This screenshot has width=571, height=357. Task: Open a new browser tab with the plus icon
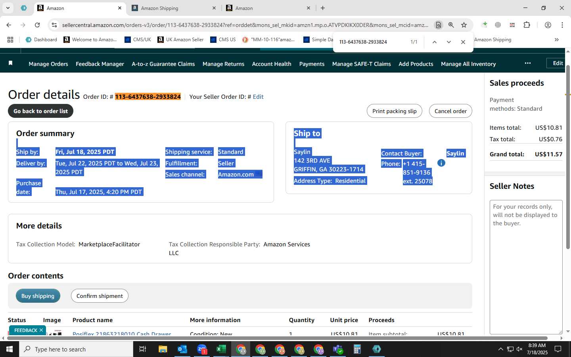[323, 8]
